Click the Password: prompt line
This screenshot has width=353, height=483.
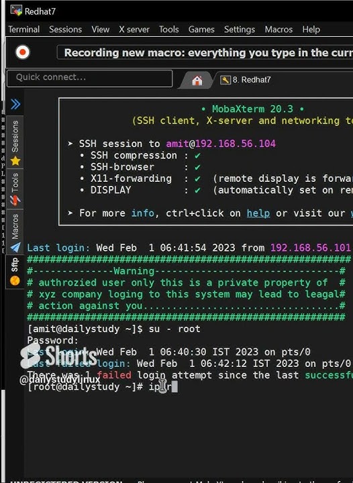point(52,340)
